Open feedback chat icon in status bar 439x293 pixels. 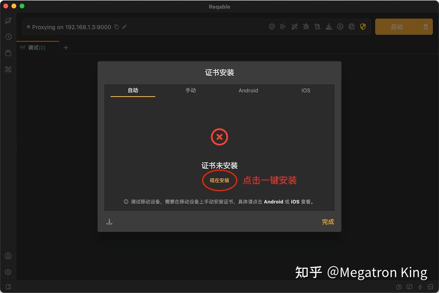409,287
